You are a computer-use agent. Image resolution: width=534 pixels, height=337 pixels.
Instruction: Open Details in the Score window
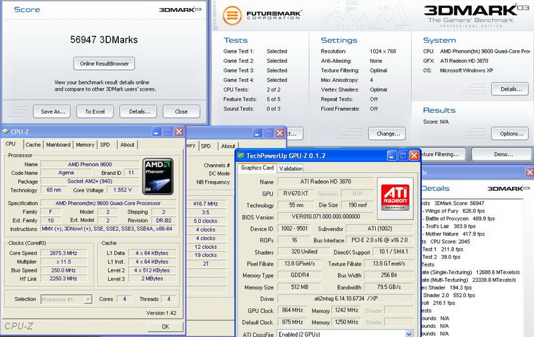coord(138,111)
